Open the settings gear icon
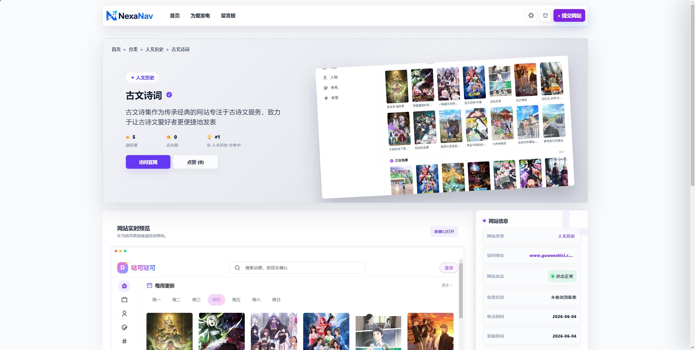This screenshot has height=350, width=695. click(531, 16)
